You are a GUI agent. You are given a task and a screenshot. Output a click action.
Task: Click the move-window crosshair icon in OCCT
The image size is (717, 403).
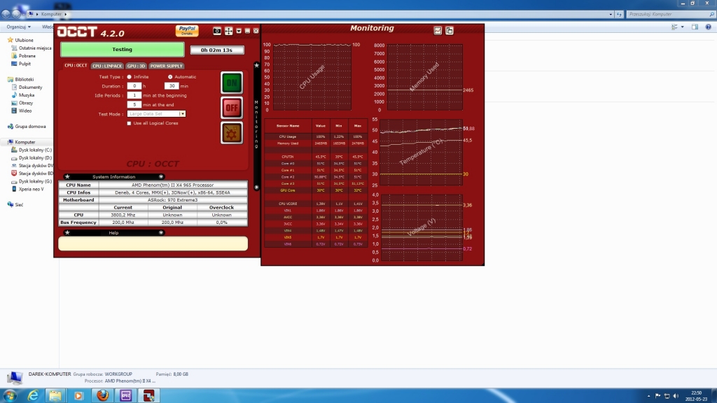click(x=229, y=31)
